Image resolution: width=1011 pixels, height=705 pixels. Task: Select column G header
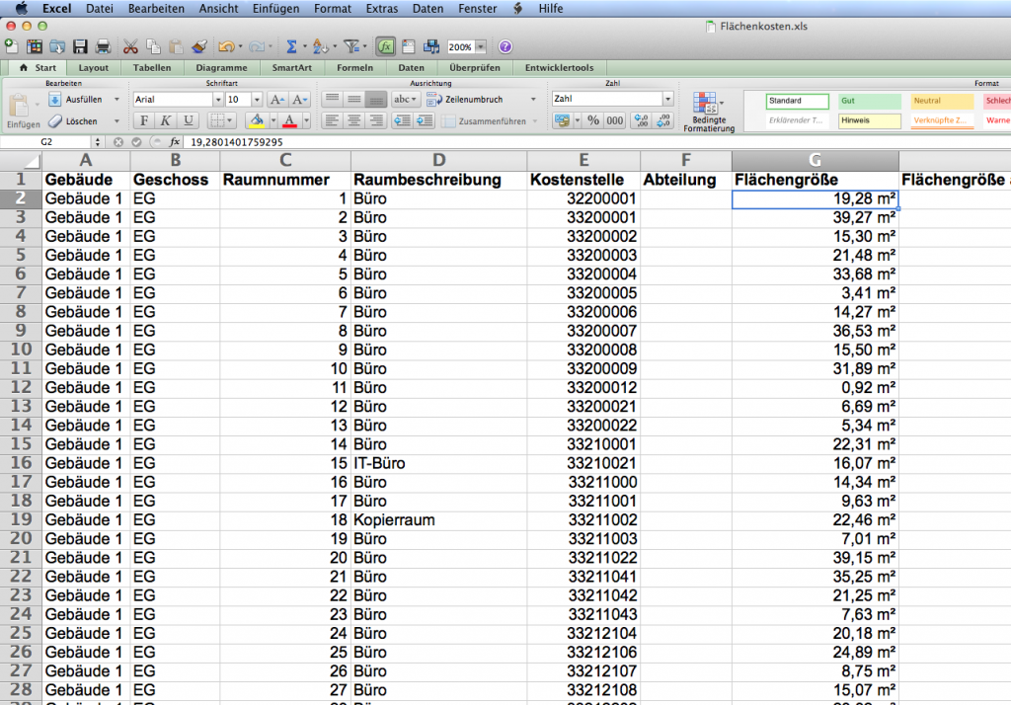[815, 160]
